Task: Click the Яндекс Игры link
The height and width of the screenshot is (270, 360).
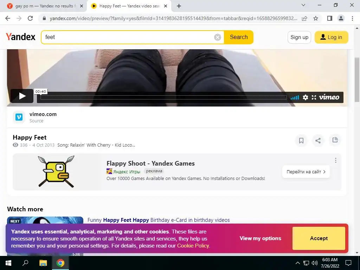Action: tap(127, 172)
